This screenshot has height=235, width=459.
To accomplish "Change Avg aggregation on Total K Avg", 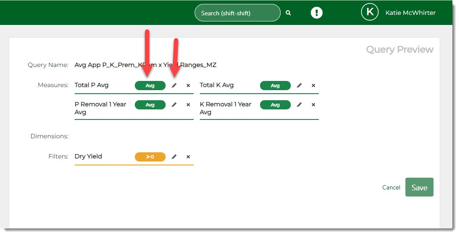I will coord(275,86).
